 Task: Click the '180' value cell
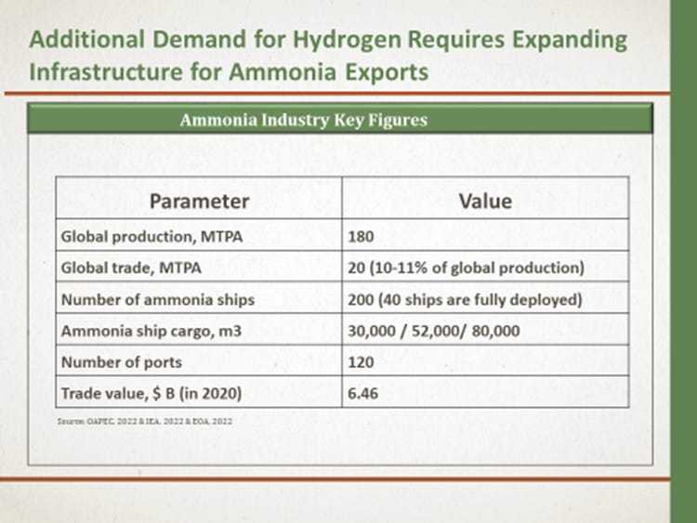click(x=485, y=235)
